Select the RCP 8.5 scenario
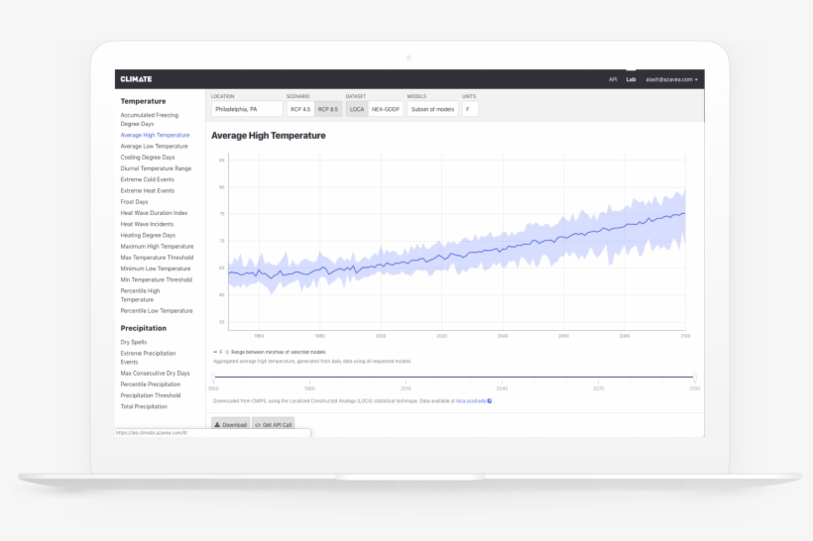Viewport: 813px width, 541px height. tap(327, 109)
